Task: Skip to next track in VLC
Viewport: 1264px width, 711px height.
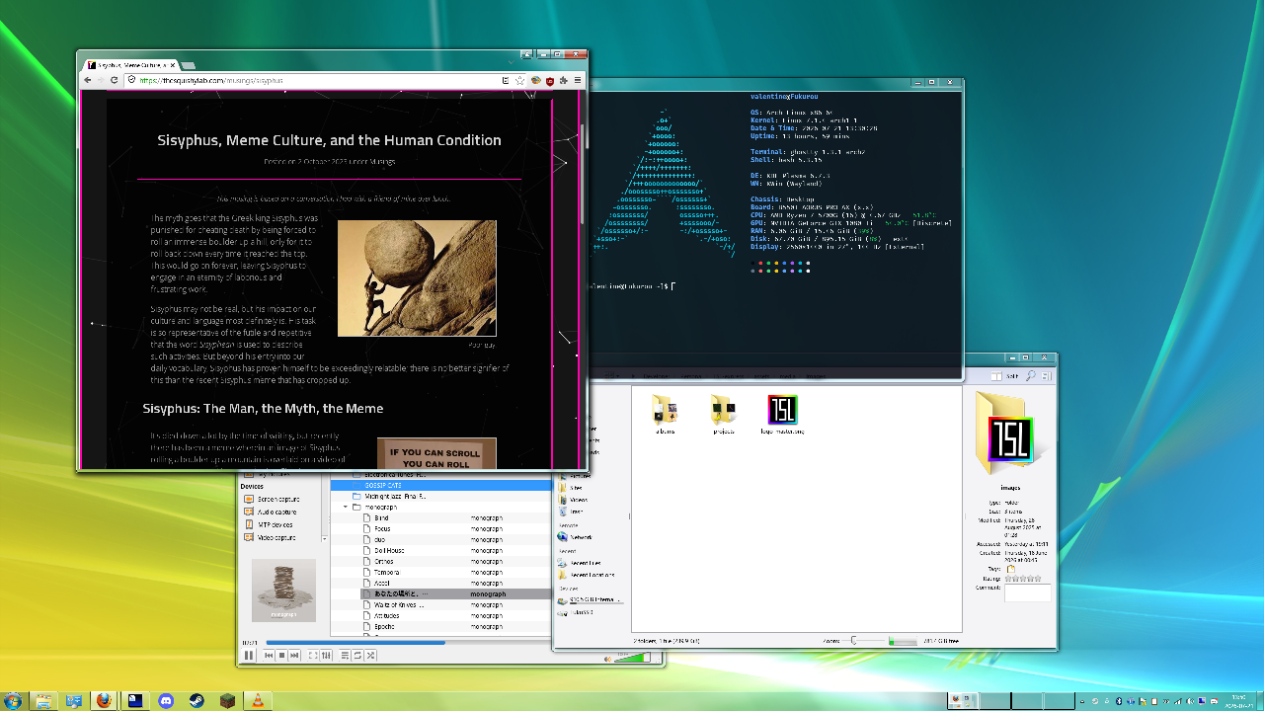Action: [x=294, y=655]
